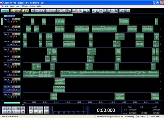
Task: Click the vertical track scroll bar at left
Action: pos(2,22)
